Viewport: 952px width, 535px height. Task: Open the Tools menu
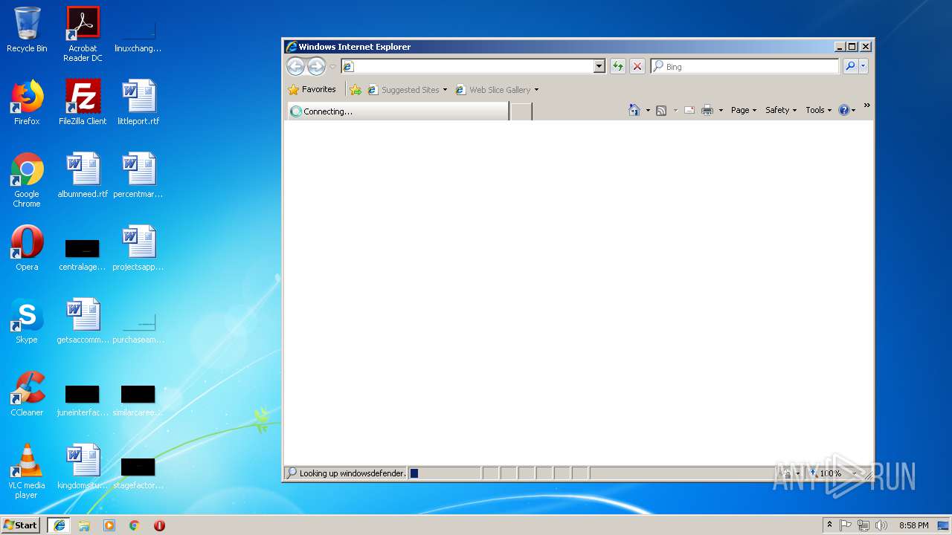[x=818, y=110]
